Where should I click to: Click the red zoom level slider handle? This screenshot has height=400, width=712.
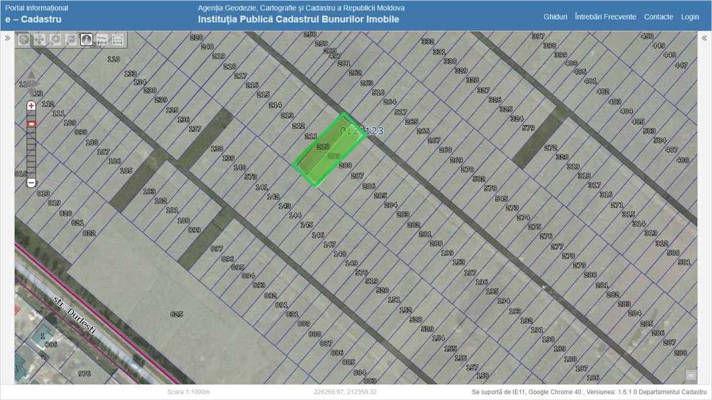click(x=31, y=123)
